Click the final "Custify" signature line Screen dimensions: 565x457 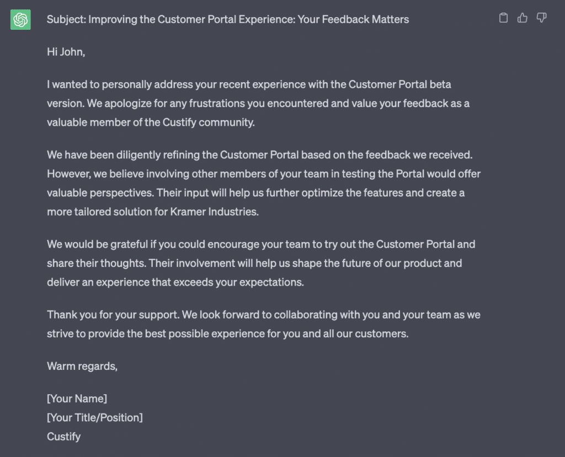pyautogui.click(x=64, y=437)
